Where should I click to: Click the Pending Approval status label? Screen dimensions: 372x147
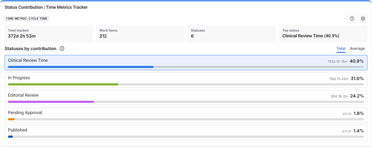(x=25, y=113)
